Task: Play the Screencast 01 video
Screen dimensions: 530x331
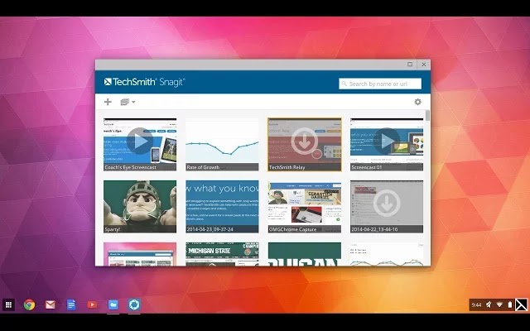Action: [387, 141]
